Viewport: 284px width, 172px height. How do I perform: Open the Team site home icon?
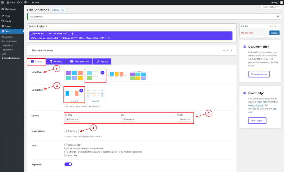(x=7, y=2)
